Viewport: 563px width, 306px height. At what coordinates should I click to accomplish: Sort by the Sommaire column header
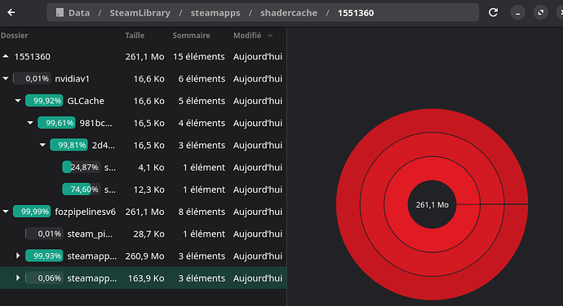(x=191, y=36)
